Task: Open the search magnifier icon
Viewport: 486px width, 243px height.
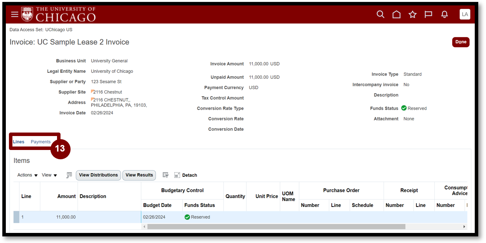Action: (380, 14)
